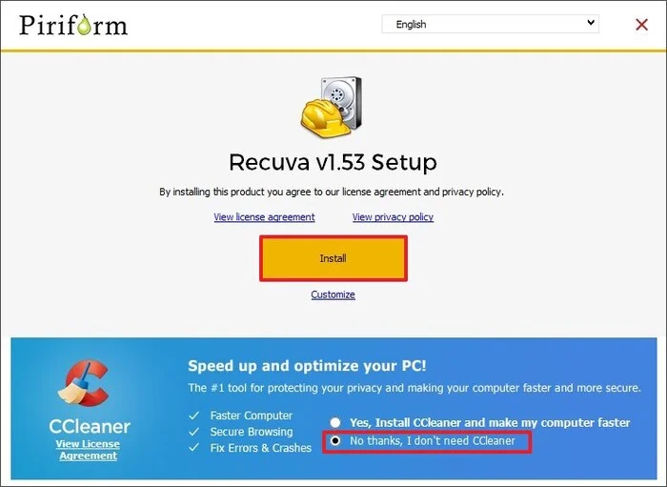Click the Recuva hard-hat drive icon
Viewport: 667px width, 487px height.
pos(332,107)
